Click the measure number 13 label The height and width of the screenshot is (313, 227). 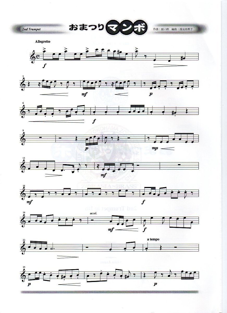tap(23, 157)
